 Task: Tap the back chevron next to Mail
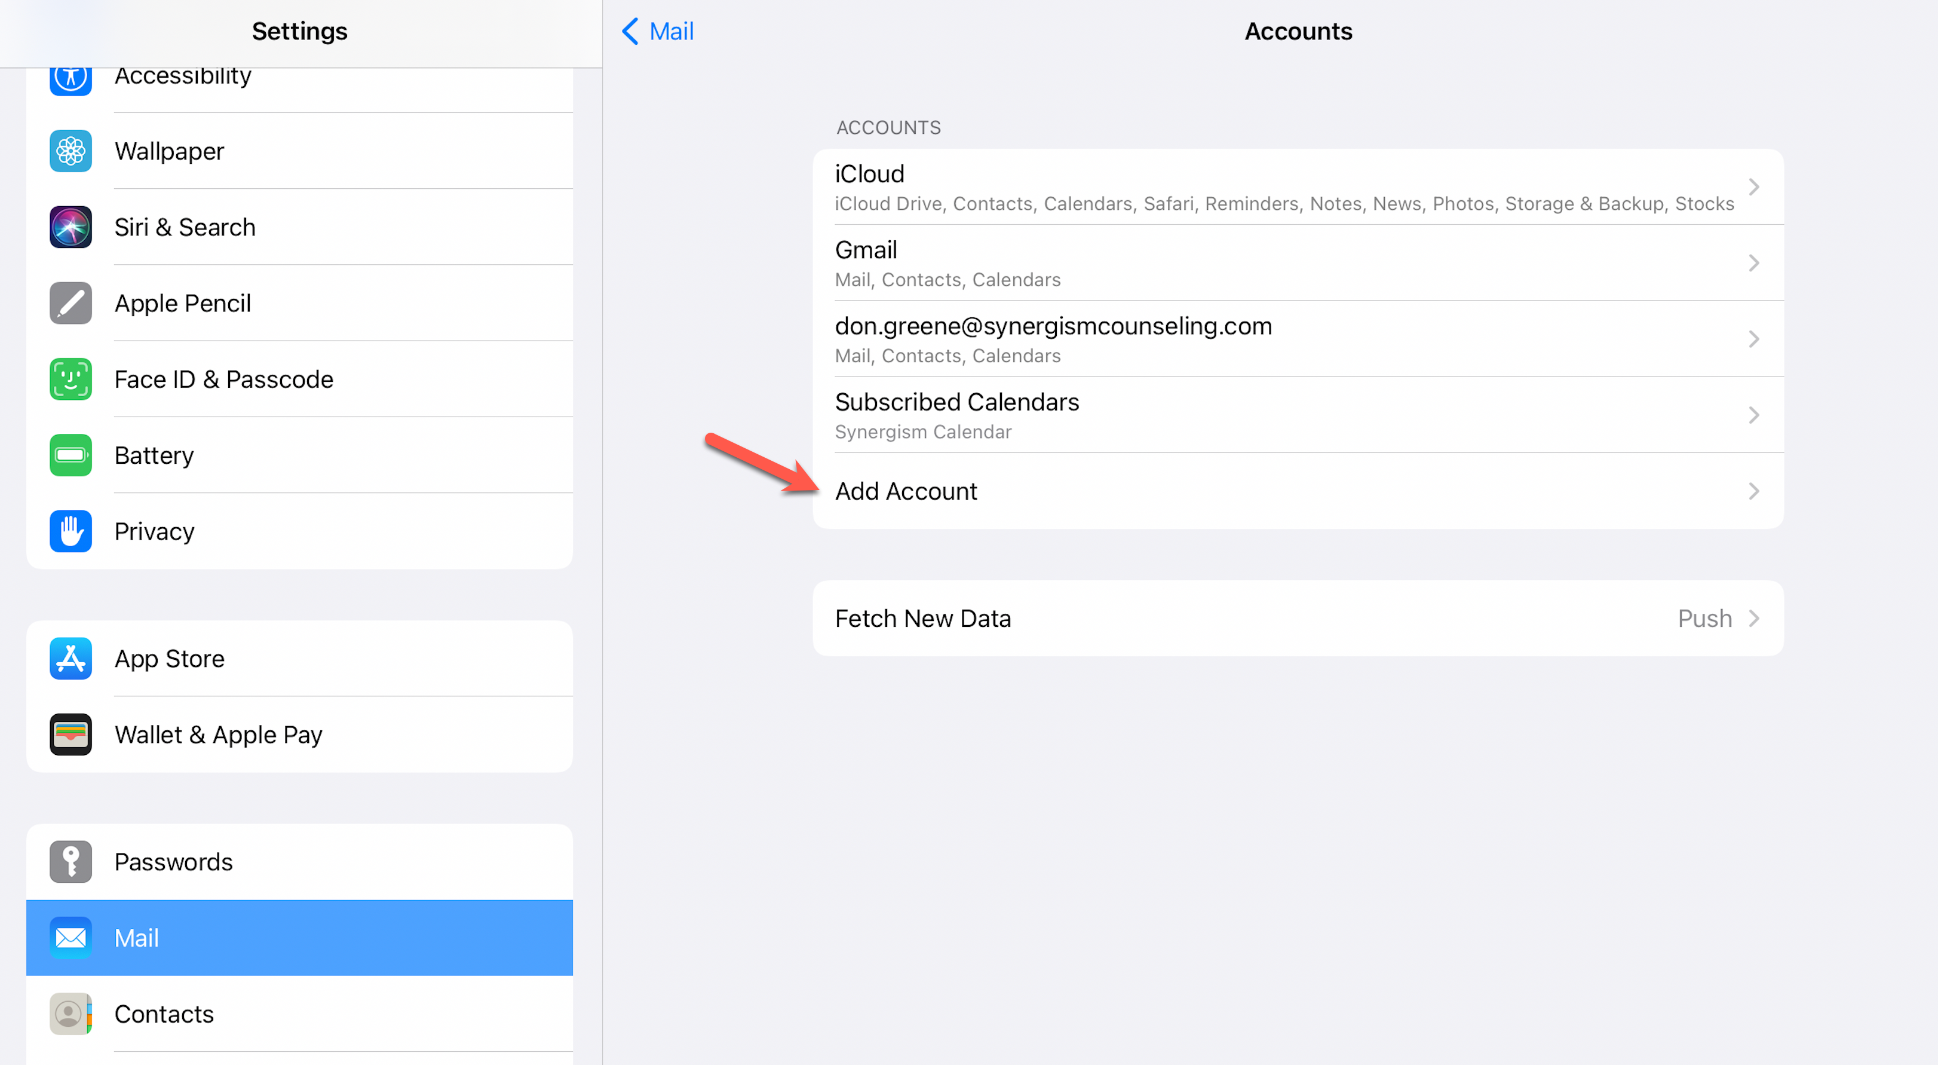[x=630, y=32]
